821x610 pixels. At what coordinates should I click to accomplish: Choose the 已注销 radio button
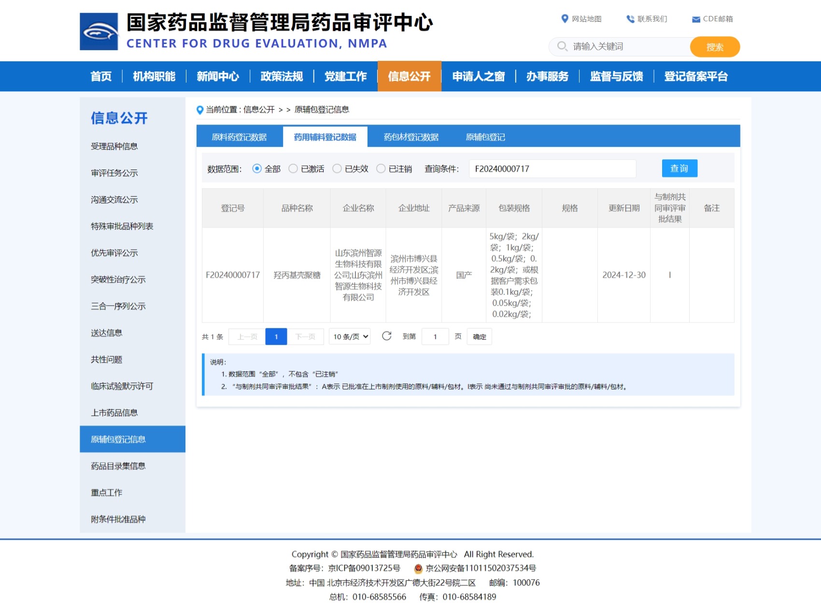click(x=381, y=169)
